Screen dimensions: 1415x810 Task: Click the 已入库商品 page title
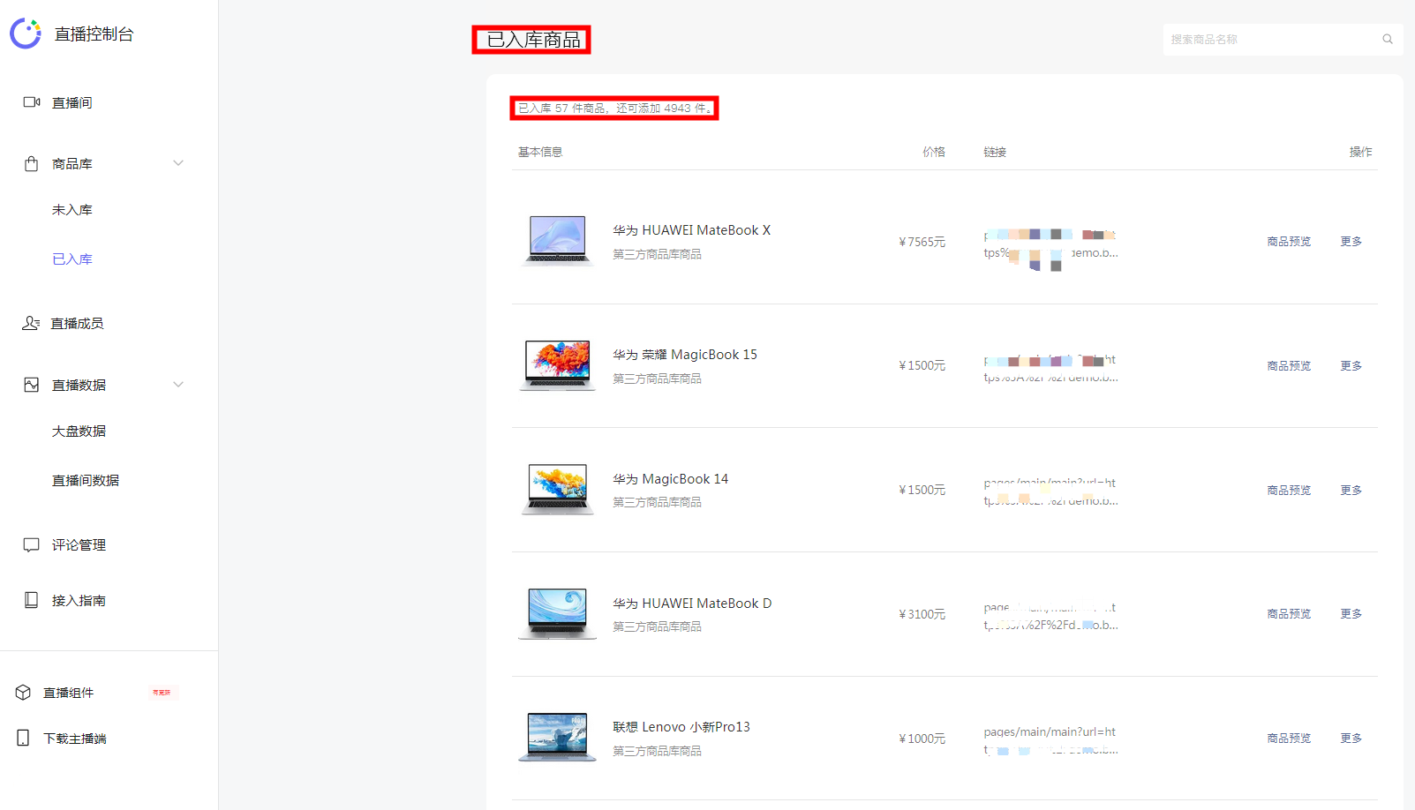click(x=533, y=40)
